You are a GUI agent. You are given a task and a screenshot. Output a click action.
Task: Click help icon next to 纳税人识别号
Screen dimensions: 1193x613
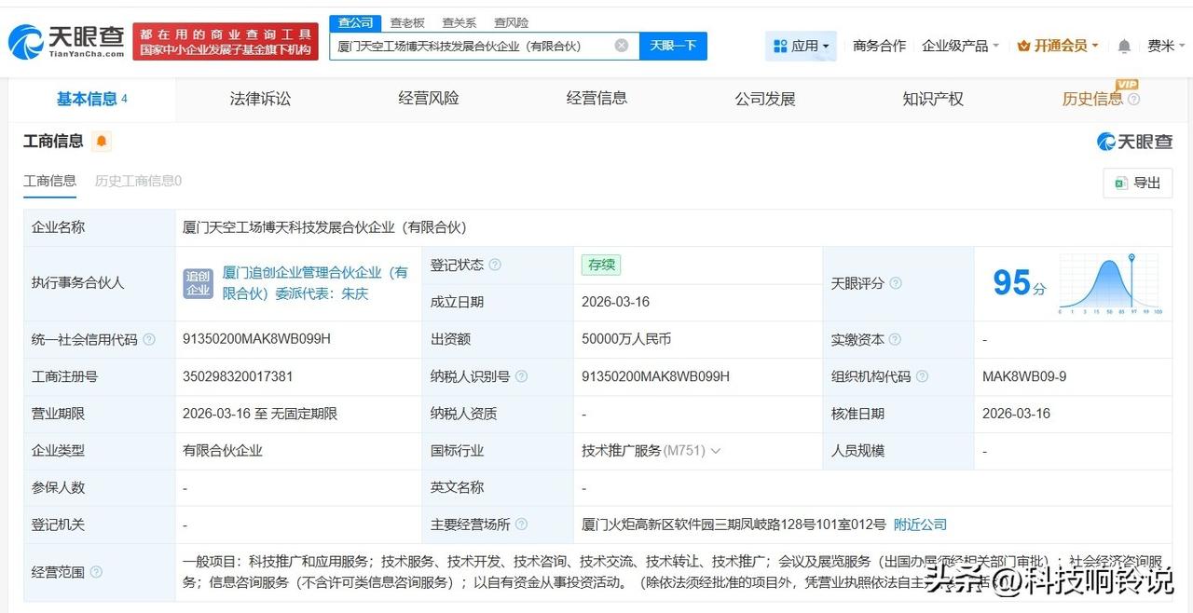click(521, 376)
